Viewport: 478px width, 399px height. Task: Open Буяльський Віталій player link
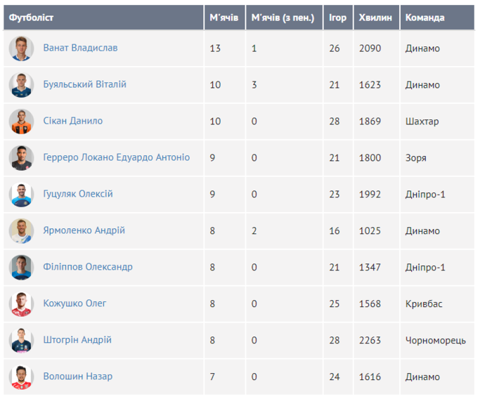coord(84,84)
